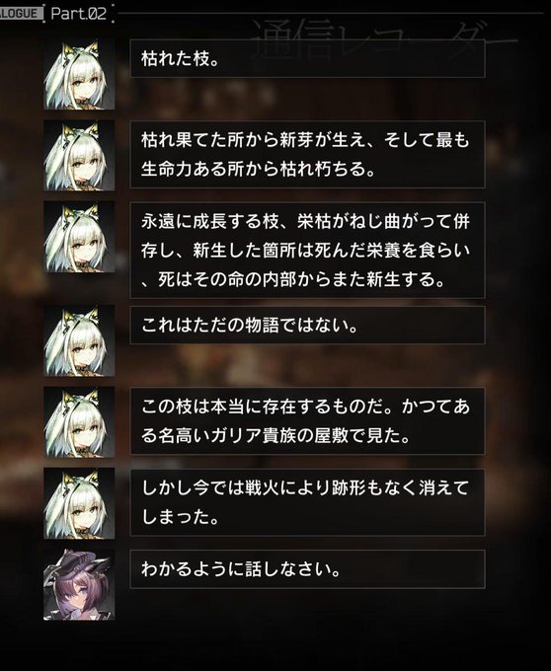Click the avatar next to しかし今では戦火 message
The height and width of the screenshot is (671, 551).
click(79, 503)
